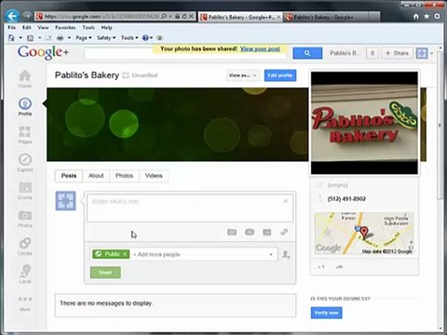Open the browser favorites star icon
The image size is (447, 335).
pyautogui.click(x=427, y=16)
